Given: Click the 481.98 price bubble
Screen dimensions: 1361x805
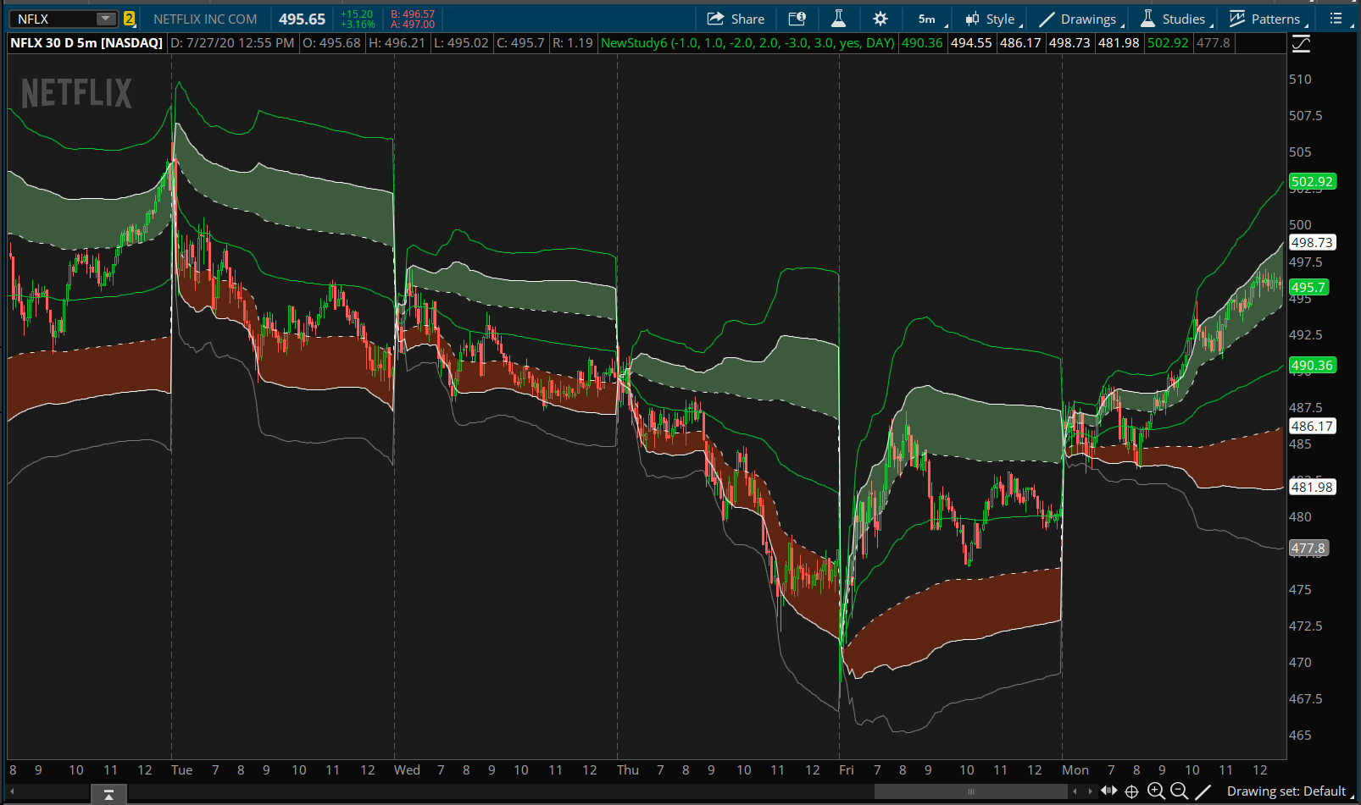Looking at the screenshot, I should tap(1312, 487).
